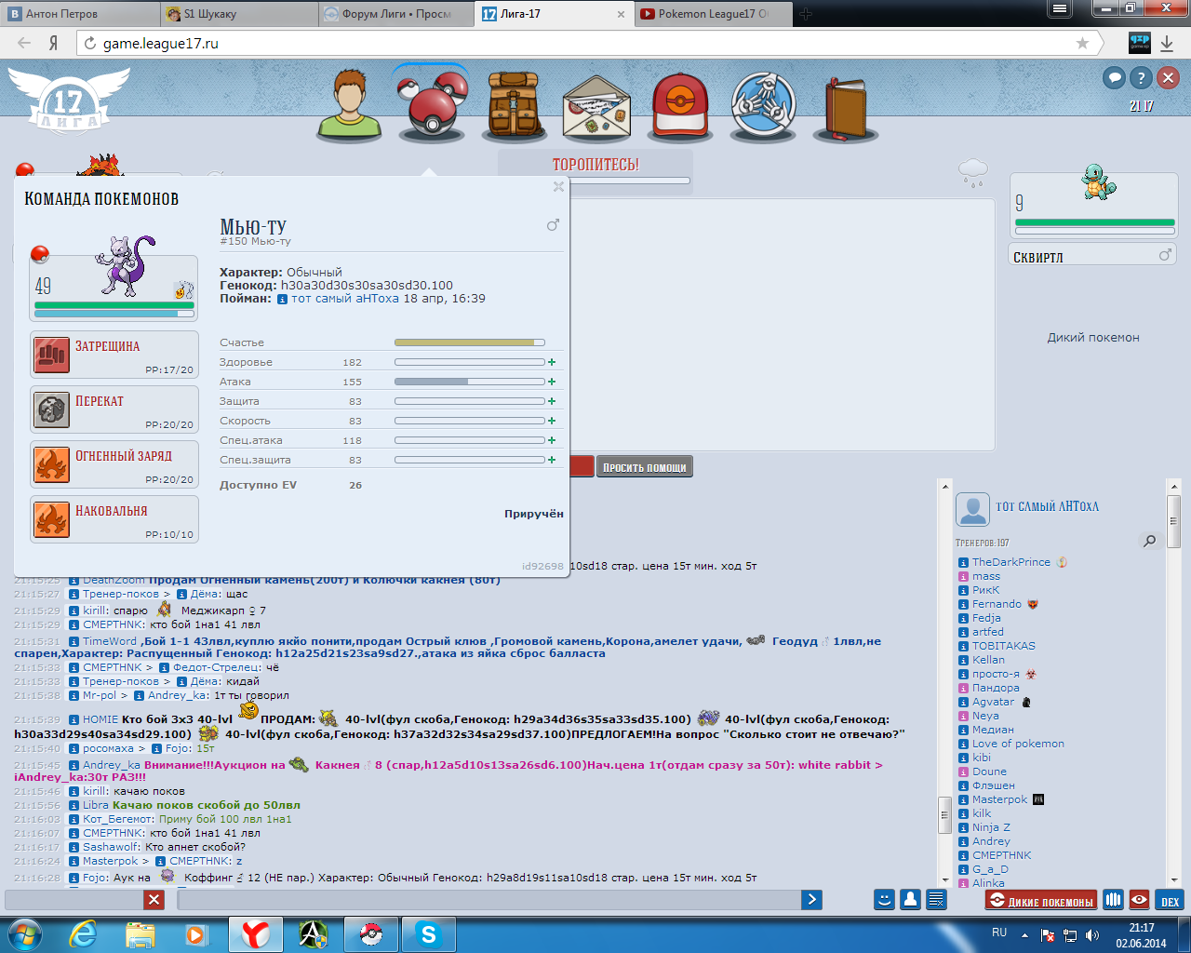Click the trainer search magnifier icon
Image resolution: width=1191 pixels, height=953 pixels.
click(1150, 541)
